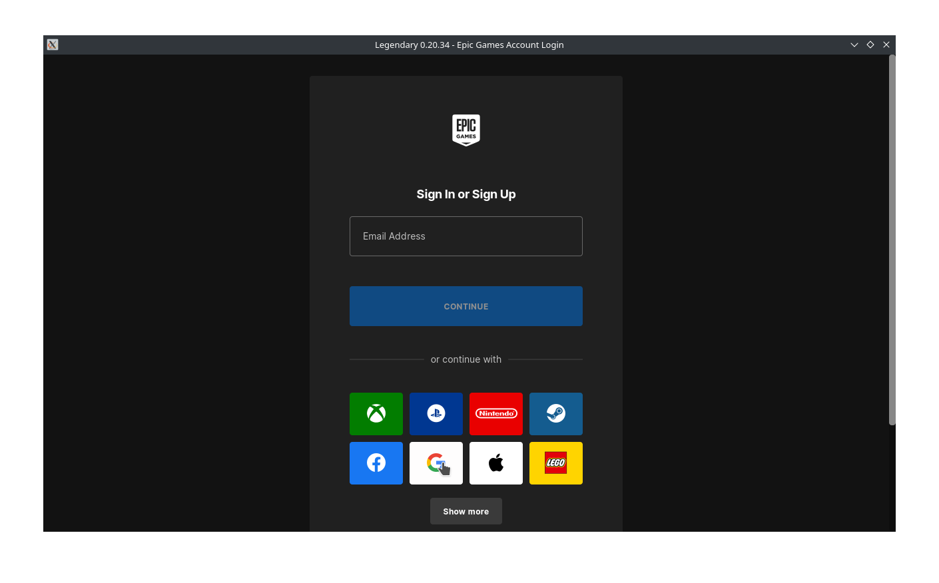Sign in with PlayStation icon
This screenshot has height=583, width=939.
436,414
